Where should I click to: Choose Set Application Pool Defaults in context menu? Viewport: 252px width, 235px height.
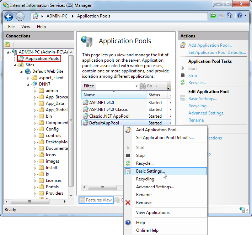click(165, 138)
